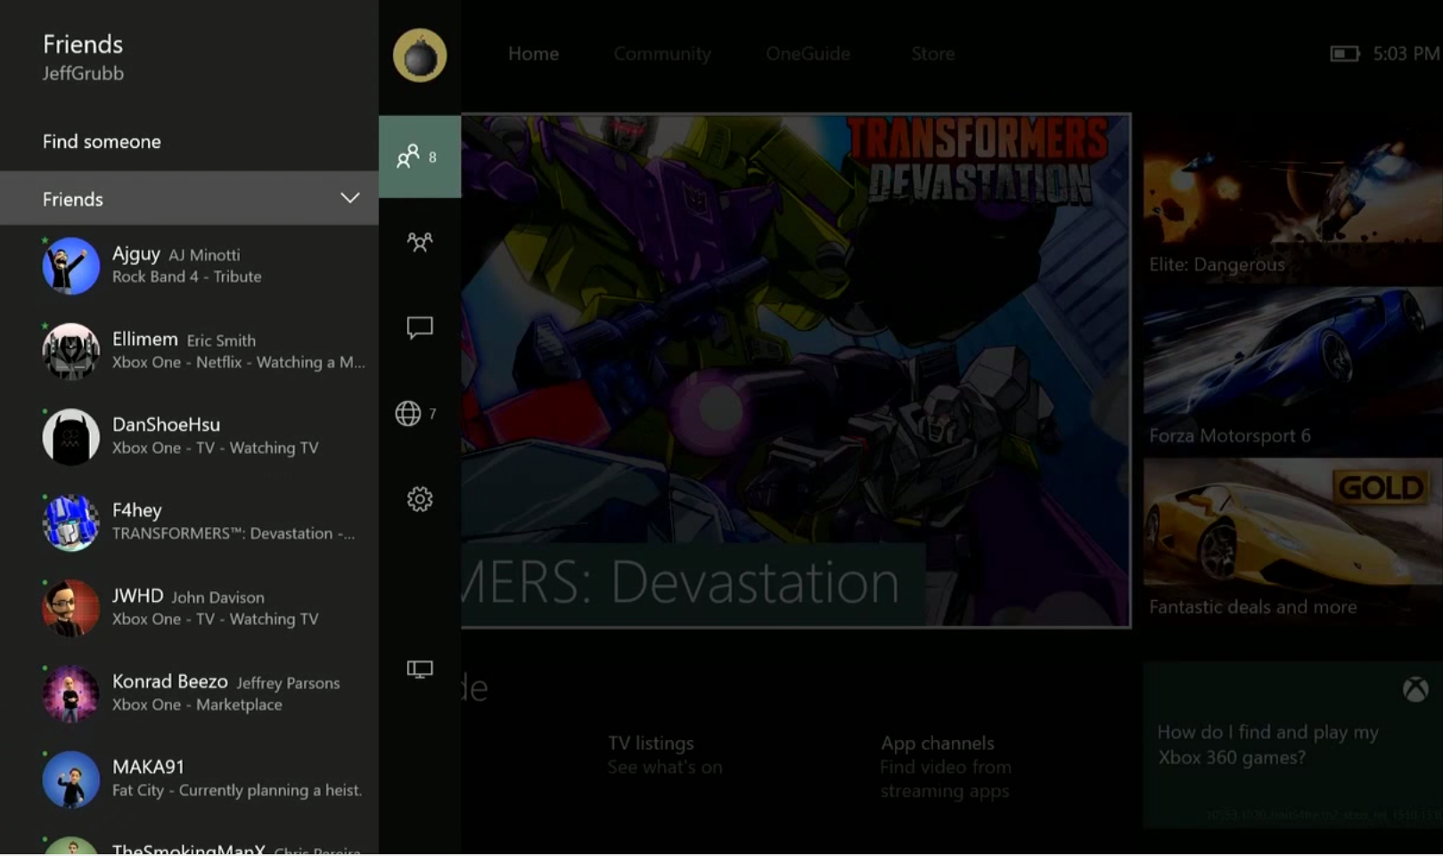Open the Settings gear icon in sidebar
Image resolution: width=1443 pixels, height=856 pixels.
pos(420,499)
